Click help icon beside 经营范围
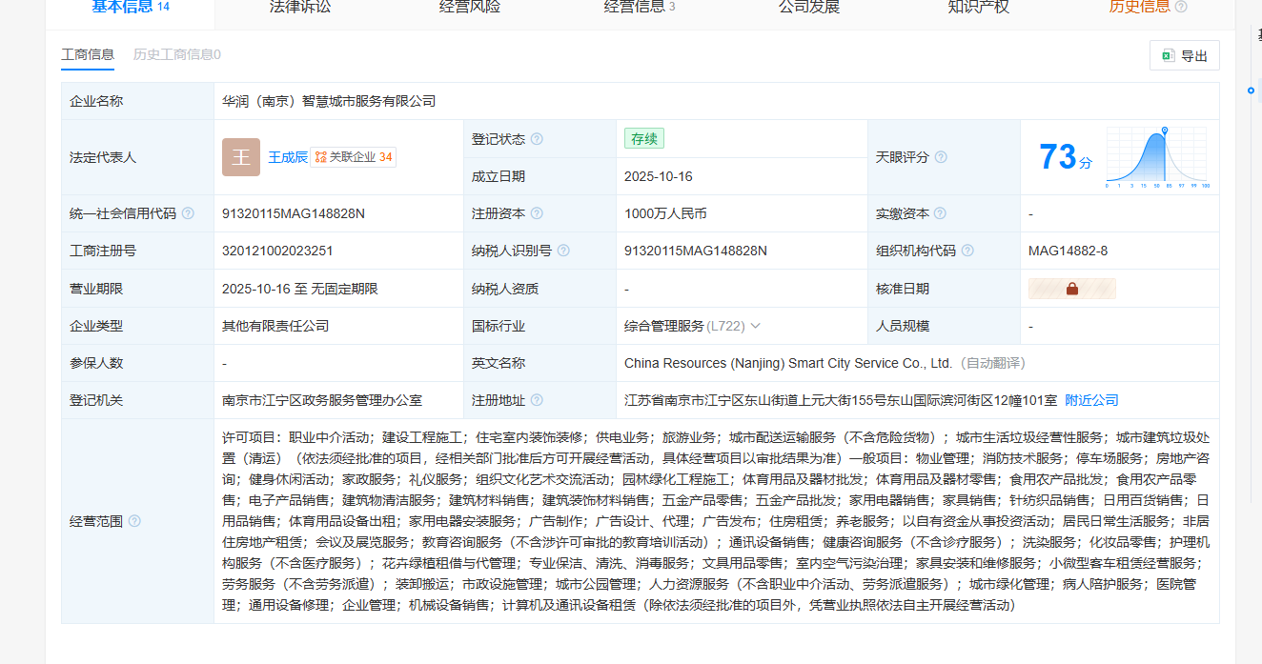 coord(134,521)
